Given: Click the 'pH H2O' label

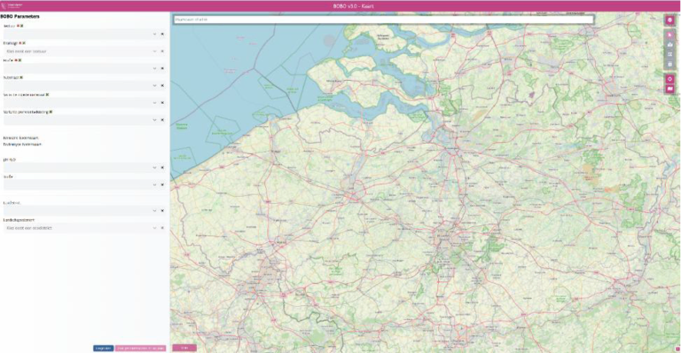Looking at the screenshot, I should point(9,160).
